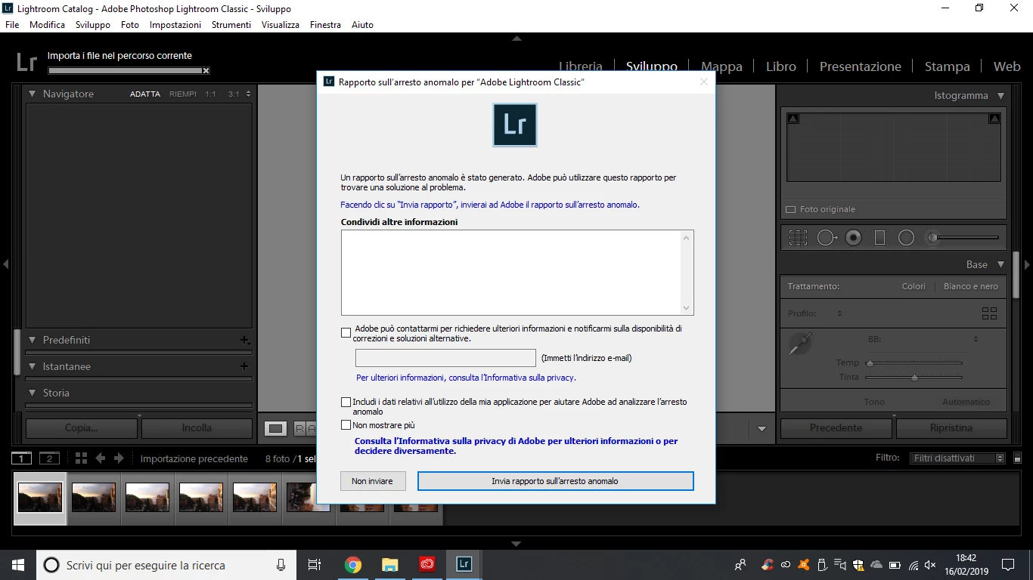Open OneDrive tray icon
Screen dimensions: 1033x580
[876, 565]
